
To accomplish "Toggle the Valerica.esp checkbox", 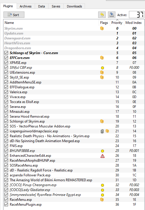I will click(x=6, y=92).
